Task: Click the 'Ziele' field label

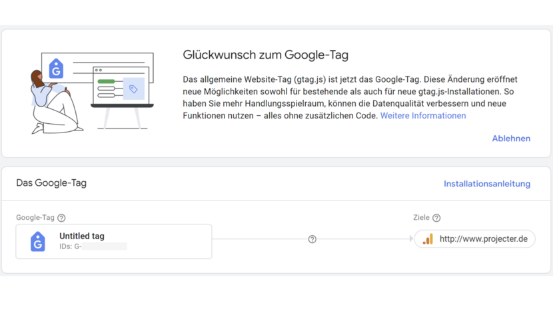Action: 422,218
